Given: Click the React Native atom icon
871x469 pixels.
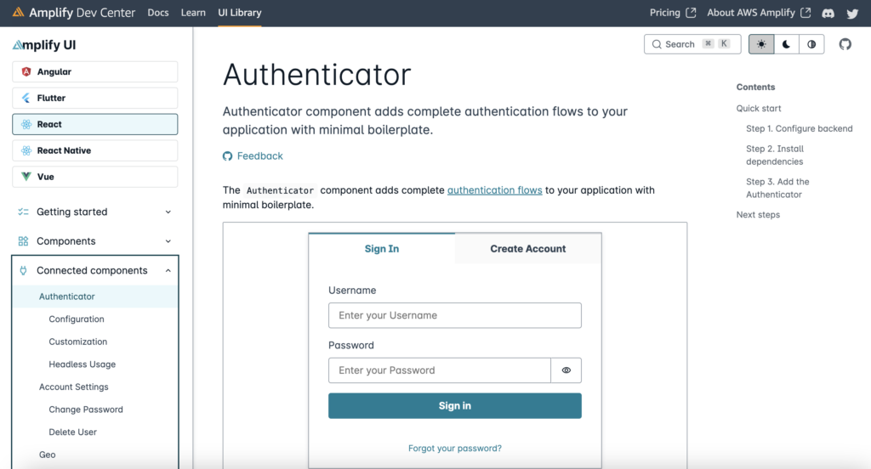Looking at the screenshot, I should [x=26, y=150].
